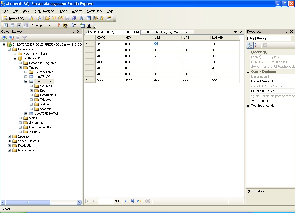Click the Verify SQL Syntax icon
Viewport: 295px width, 213px height.
65,25
